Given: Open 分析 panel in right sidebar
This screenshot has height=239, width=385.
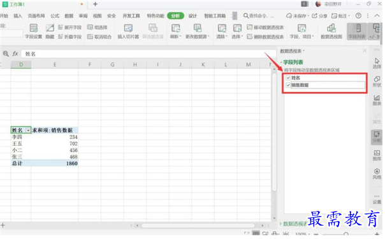Looking at the screenshot, I should (x=377, y=137).
